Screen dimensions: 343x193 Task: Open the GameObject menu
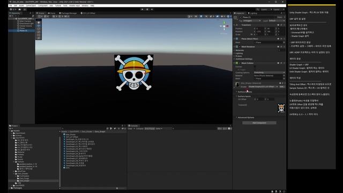click(31, 5)
